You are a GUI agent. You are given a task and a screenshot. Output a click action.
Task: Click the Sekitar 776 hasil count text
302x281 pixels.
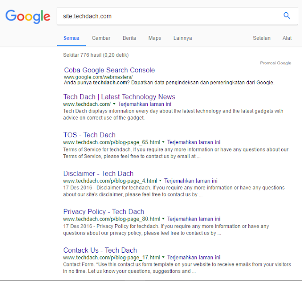[x=96, y=55]
